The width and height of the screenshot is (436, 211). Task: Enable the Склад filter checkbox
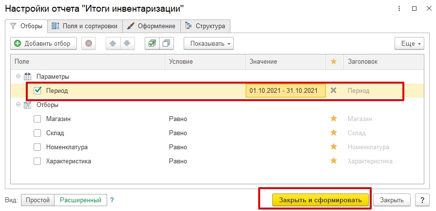tap(37, 133)
